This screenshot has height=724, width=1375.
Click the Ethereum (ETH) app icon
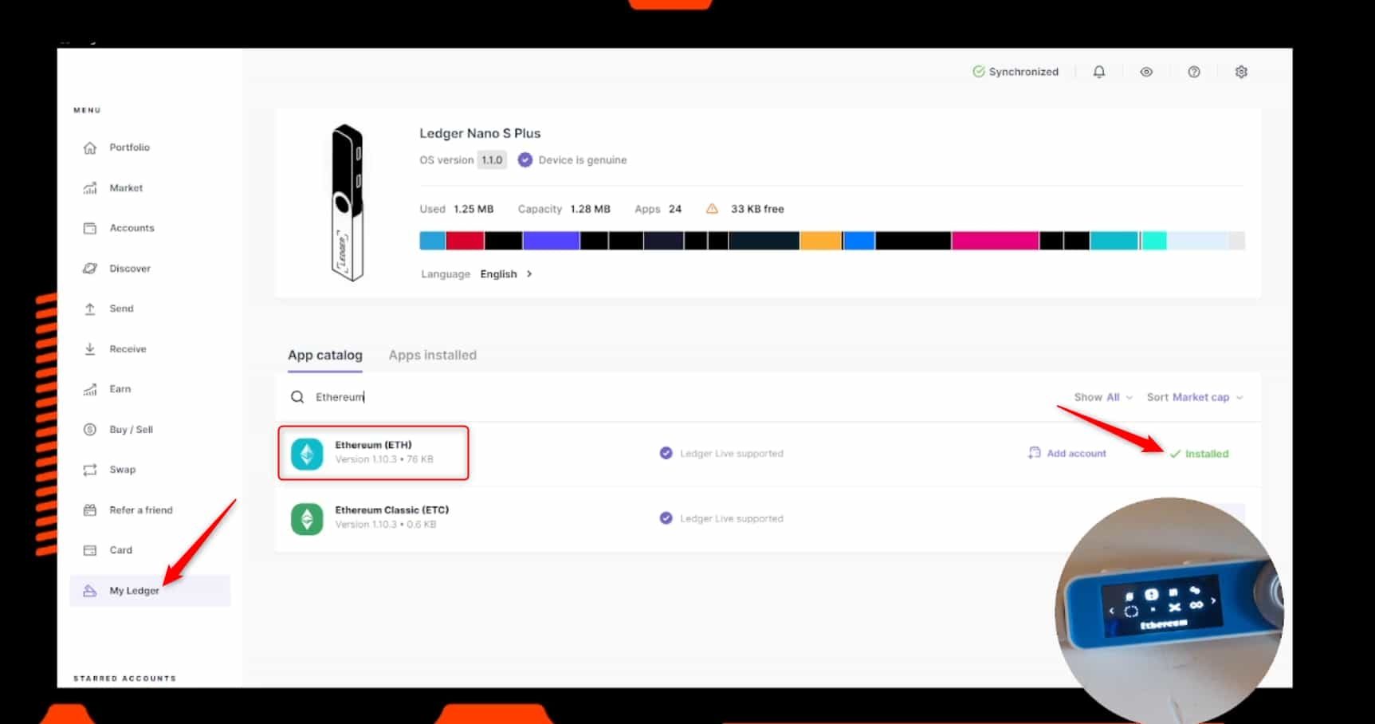pyautogui.click(x=307, y=454)
